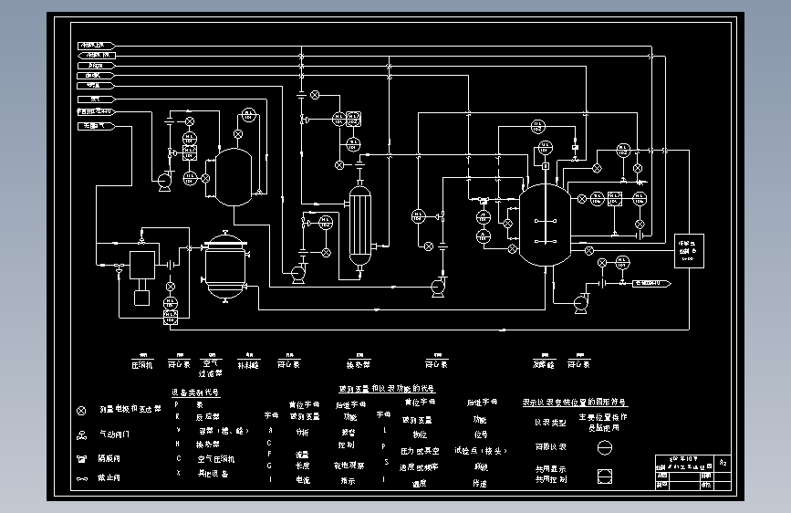Click the shell-and-tube heat exchanger symbol
The height and width of the screenshot is (513, 791).
coord(359,227)
